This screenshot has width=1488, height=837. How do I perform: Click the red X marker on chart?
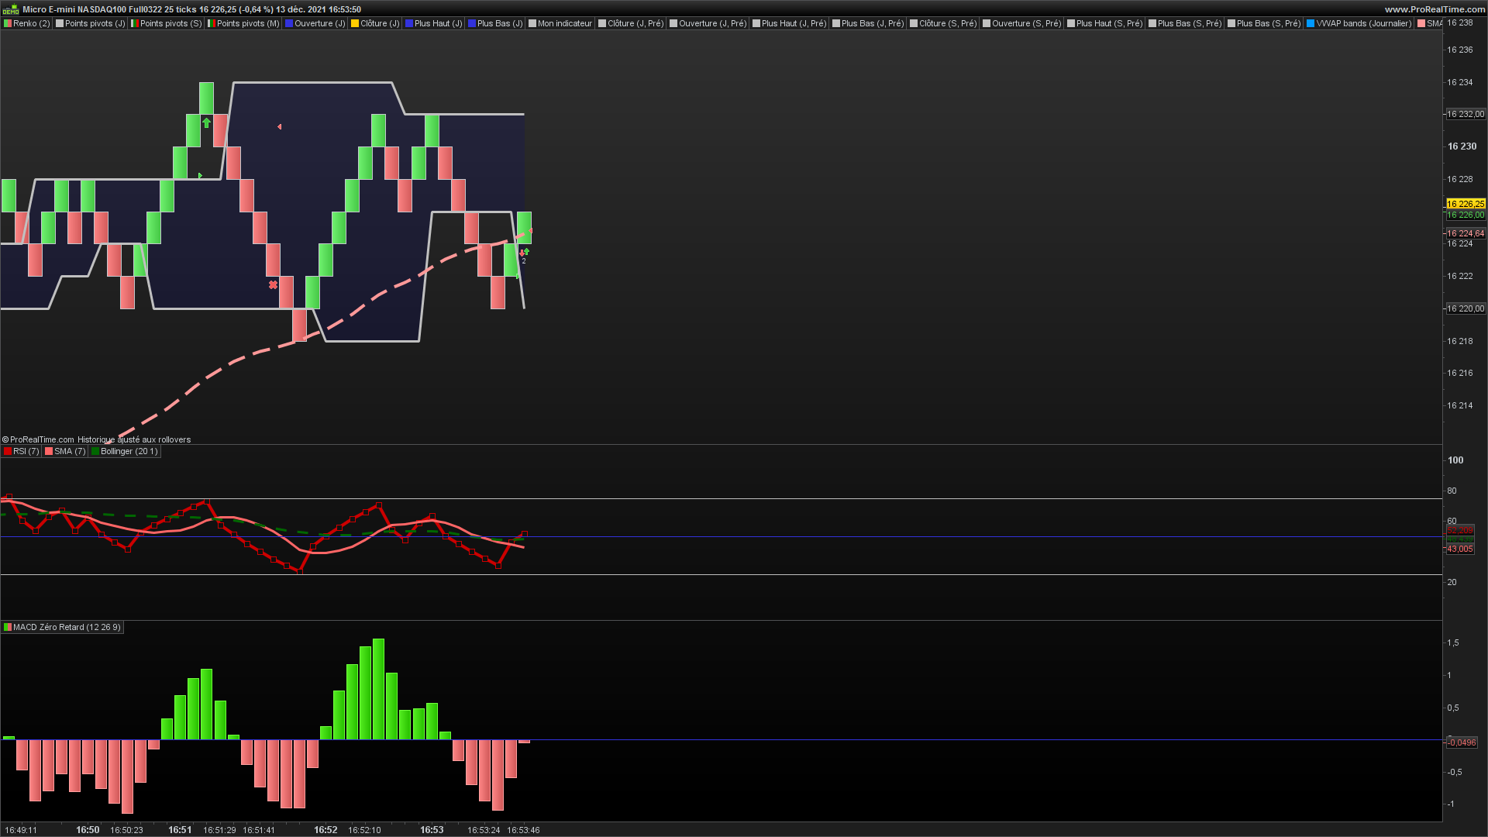[273, 285]
